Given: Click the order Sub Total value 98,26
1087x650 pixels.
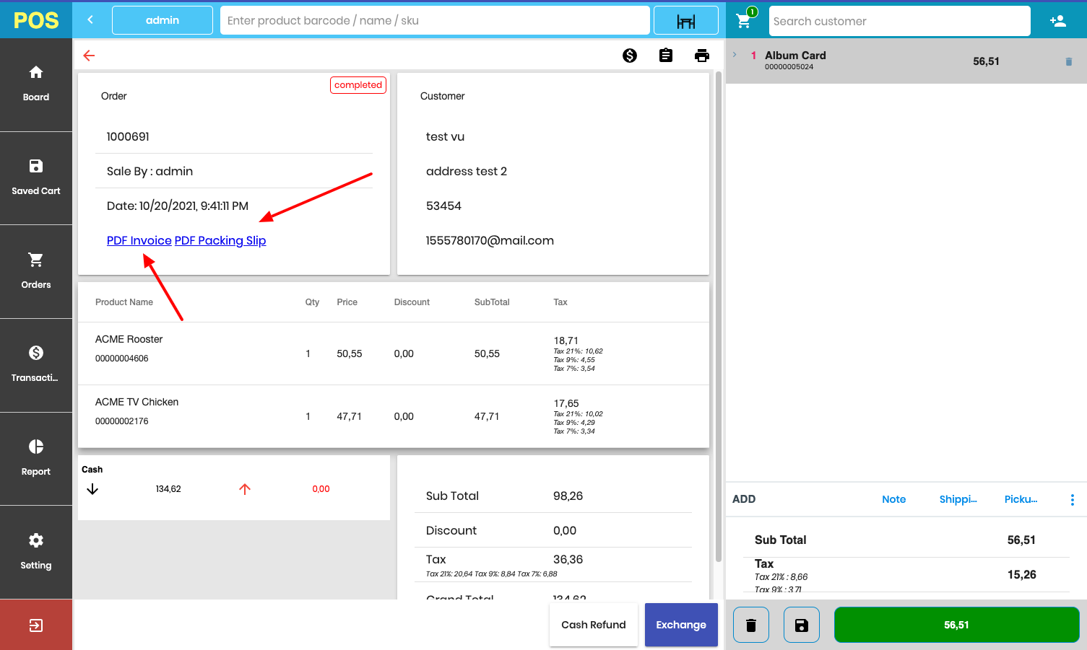Looking at the screenshot, I should [x=568, y=496].
